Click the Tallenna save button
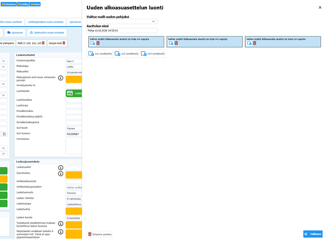This screenshot has height=241, width=326. tap(312, 234)
